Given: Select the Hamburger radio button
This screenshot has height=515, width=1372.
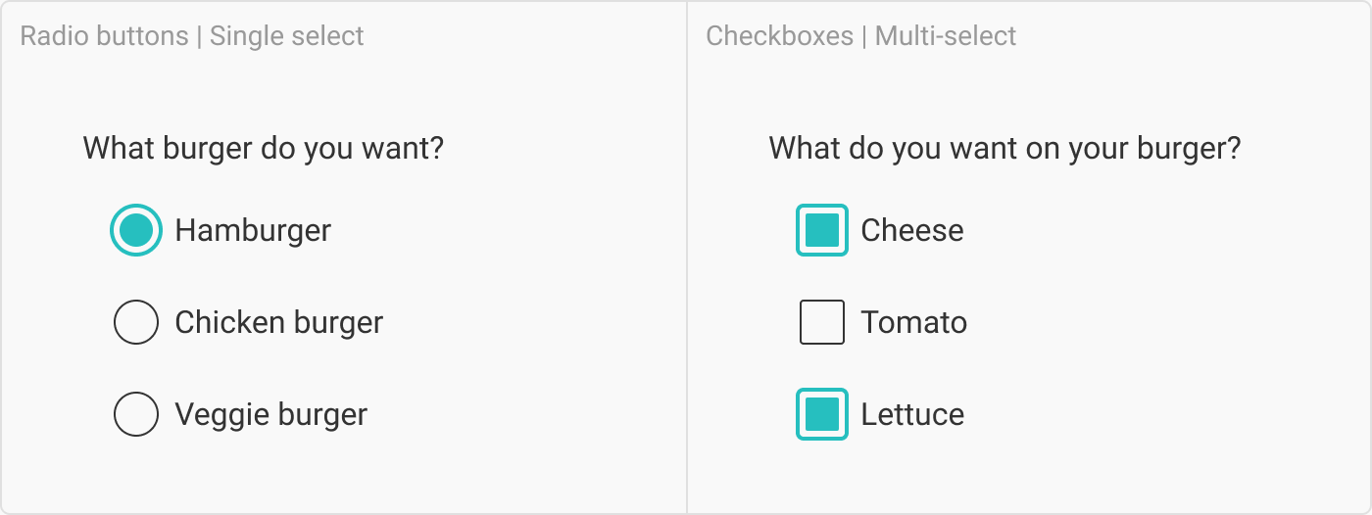Looking at the screenshot, I should pyautogui.click(x=135, y=230).
